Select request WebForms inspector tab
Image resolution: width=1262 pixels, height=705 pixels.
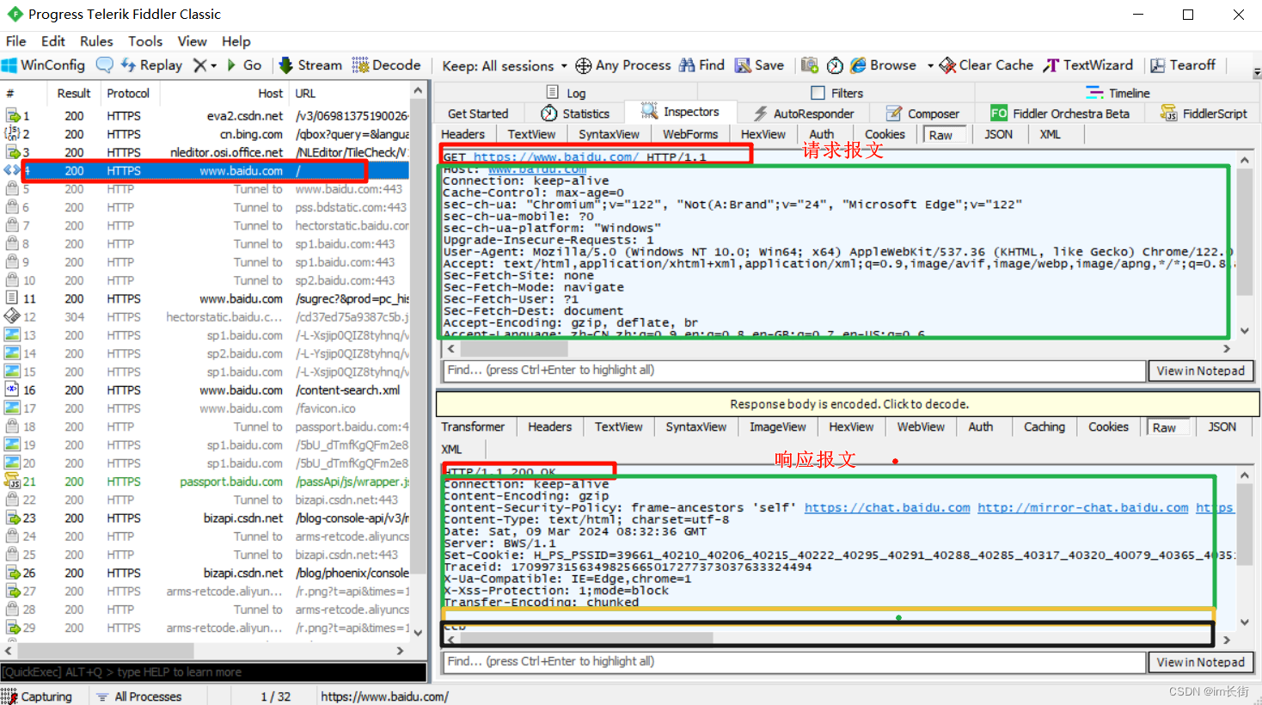tap(690, 134)
